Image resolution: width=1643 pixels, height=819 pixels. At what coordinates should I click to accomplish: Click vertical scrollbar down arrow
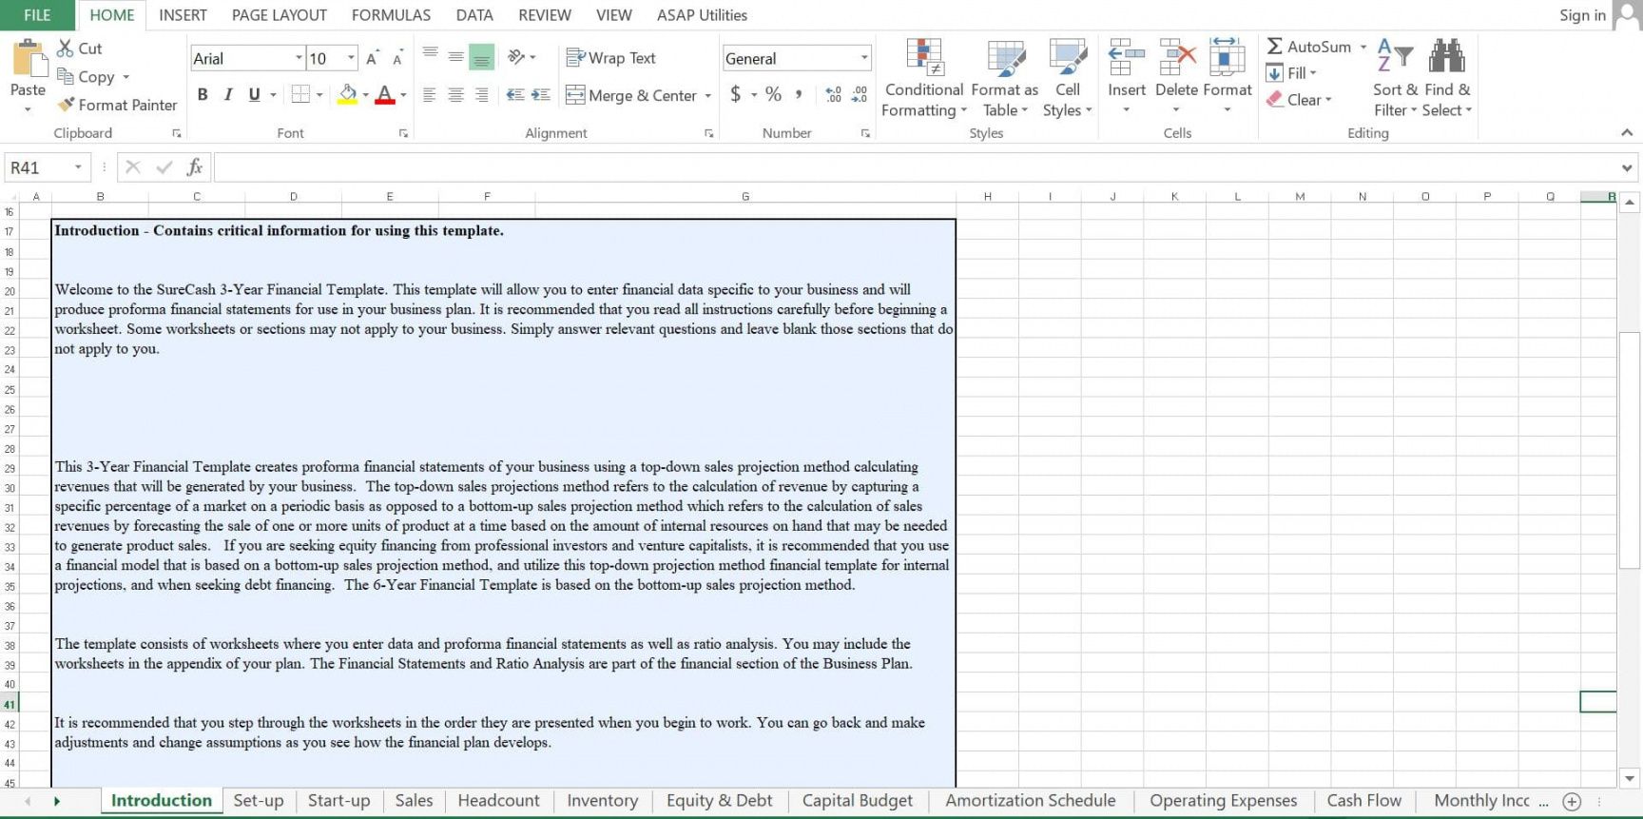tap(1630, 779)
